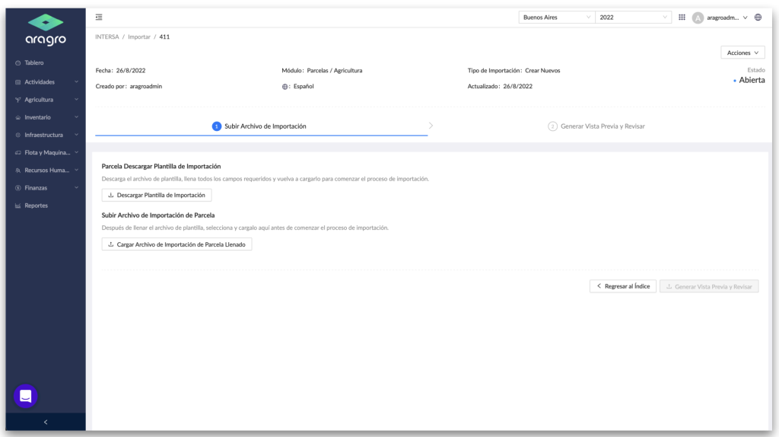The width and height of the screenshot is (779, 437).
Task: Click Regresar al Índice button
Action: click(x=623, y=286)
